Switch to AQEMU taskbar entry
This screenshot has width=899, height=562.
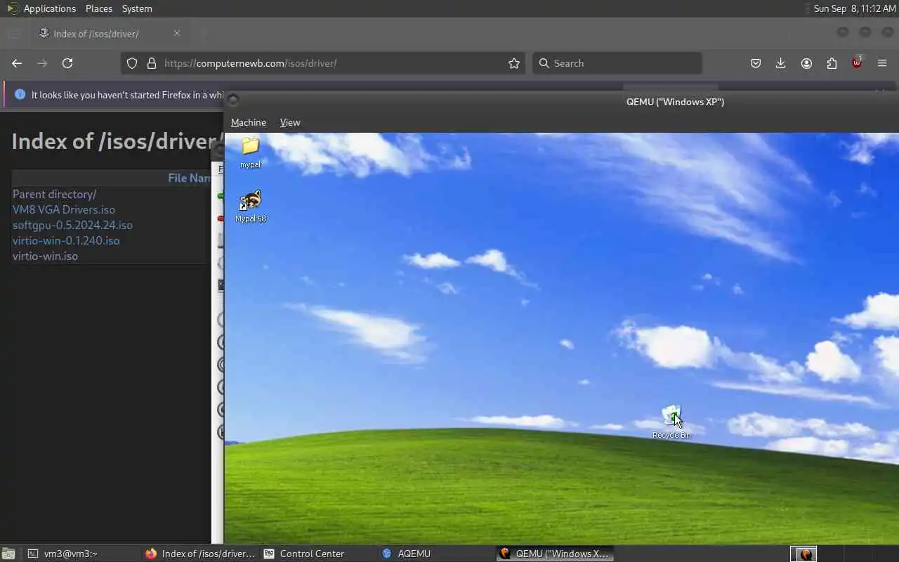(436, 554)
